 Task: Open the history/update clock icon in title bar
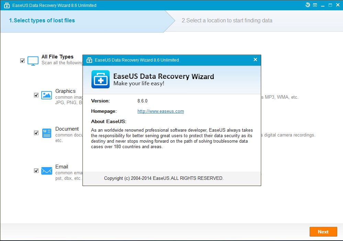[x=308, y=5]
